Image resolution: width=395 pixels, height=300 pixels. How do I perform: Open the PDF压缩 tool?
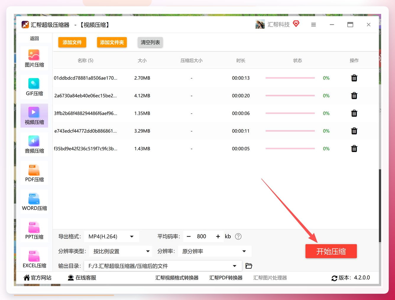click(34, 173)
